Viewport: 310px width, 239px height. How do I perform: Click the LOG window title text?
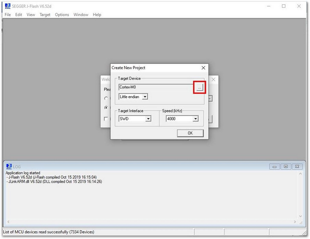click(x=17, y=167)
